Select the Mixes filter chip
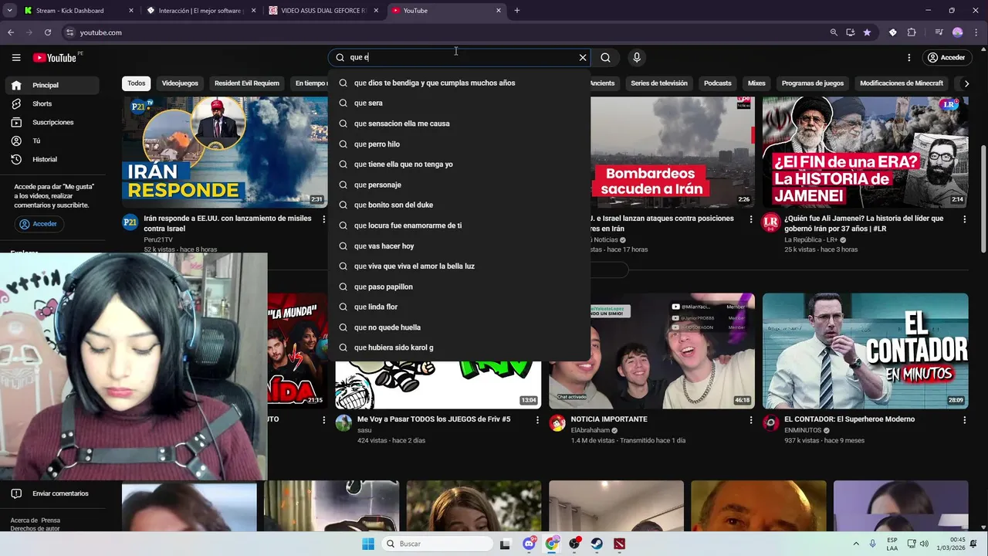The image size is (988, 556). (756, 83)
